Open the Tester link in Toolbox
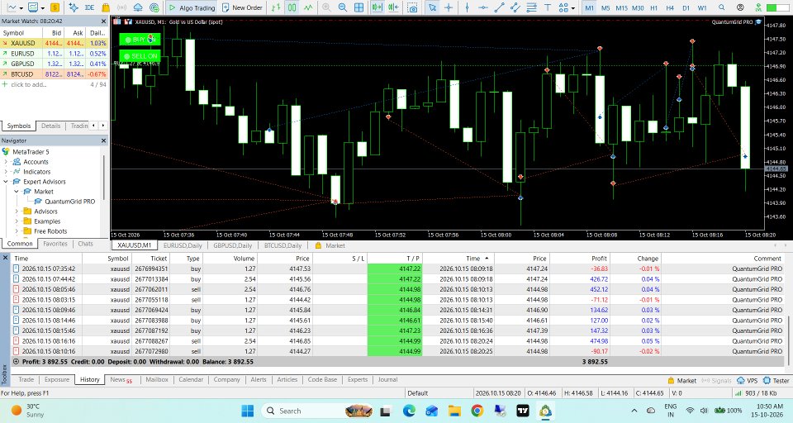This screenshot has height=423, width=793. pyautogui.click(x=776, y=381)
